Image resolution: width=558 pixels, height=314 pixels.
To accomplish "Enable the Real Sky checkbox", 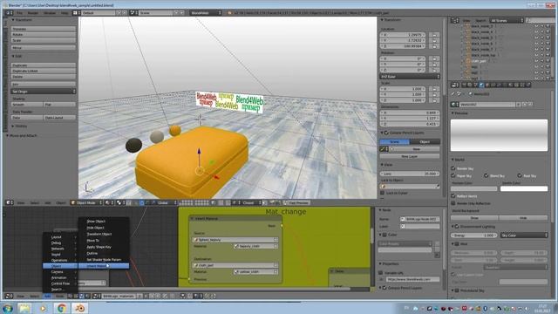I will (520, 176).
